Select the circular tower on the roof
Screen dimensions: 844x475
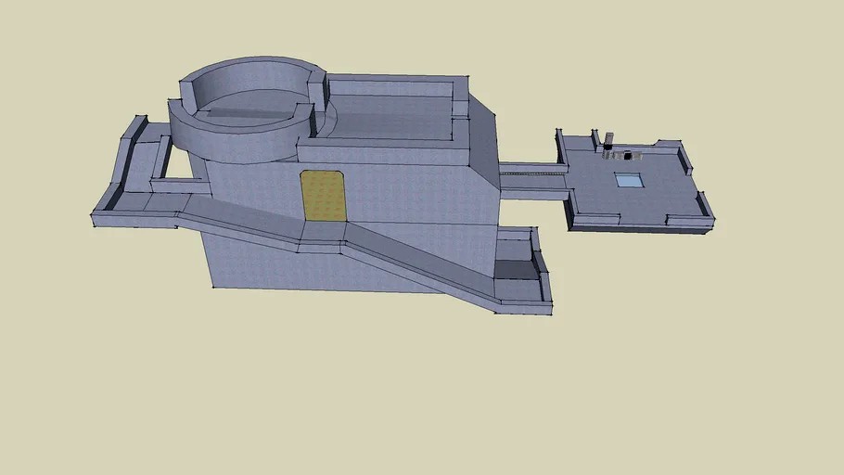coord(248,109)
